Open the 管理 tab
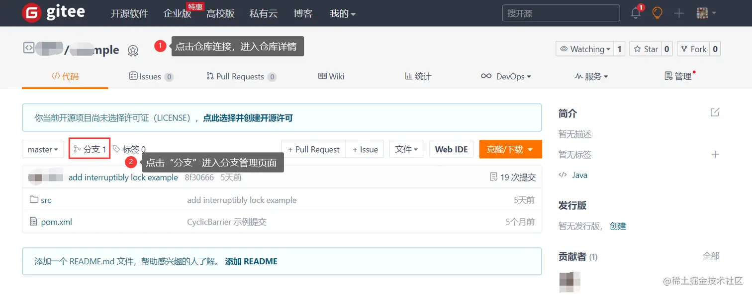 (x=679, y=76)
